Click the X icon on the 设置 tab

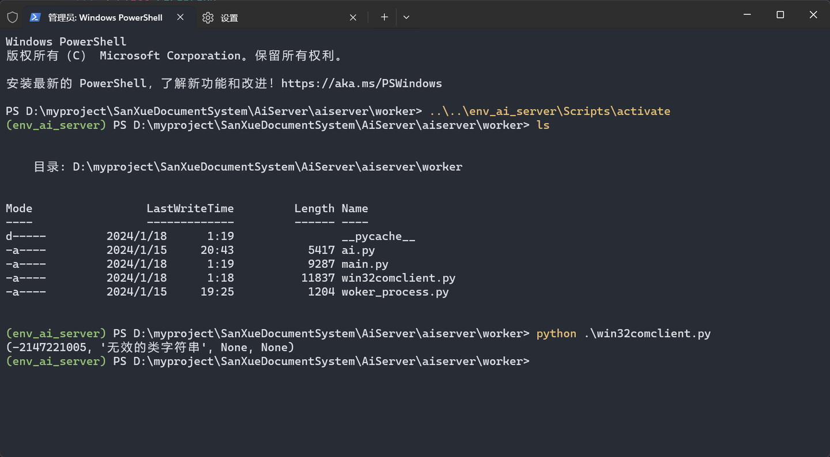point(353,17)
